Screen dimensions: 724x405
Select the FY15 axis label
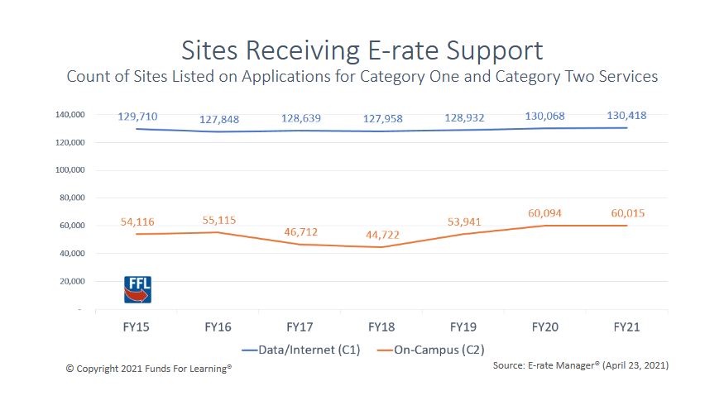pyautogui.click(x=137, y=327)
